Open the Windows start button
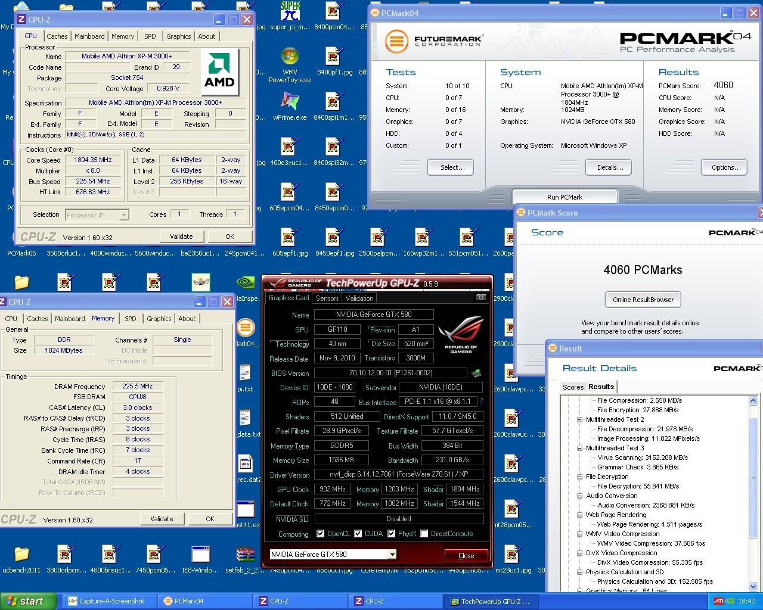763x610 pixels. click(28, 601)
